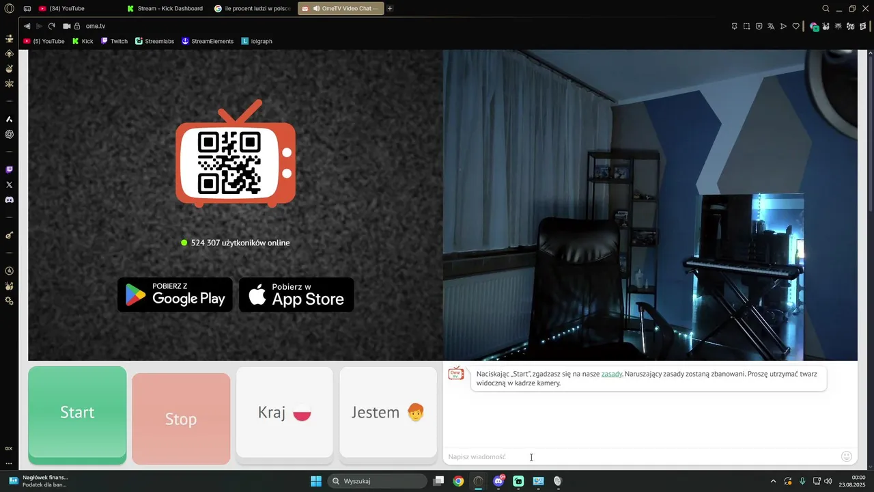Open the lolgraph bookmark

pos(257,41)
